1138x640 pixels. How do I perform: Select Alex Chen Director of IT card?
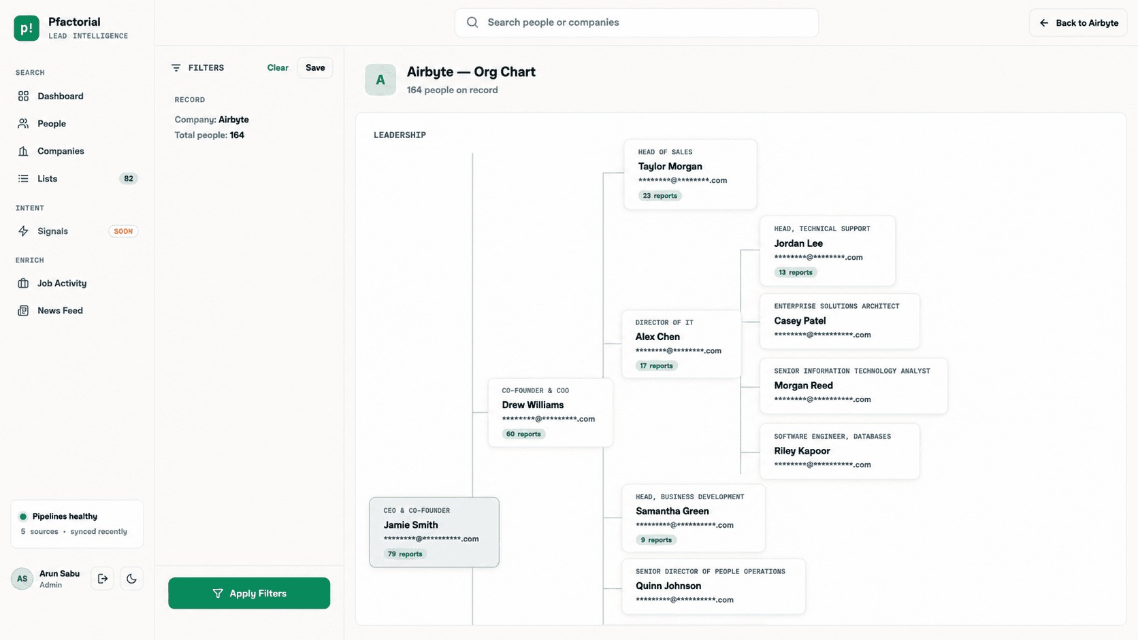tap(681, 344)
